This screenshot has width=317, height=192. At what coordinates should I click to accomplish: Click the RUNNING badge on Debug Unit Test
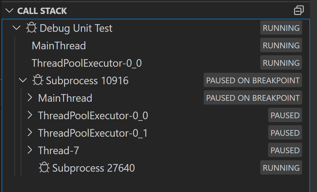click(281, 28)
